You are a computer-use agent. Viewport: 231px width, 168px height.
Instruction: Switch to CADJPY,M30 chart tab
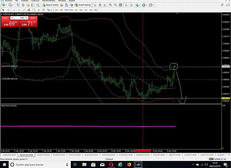pyautogui.click(x=190, y=155)
